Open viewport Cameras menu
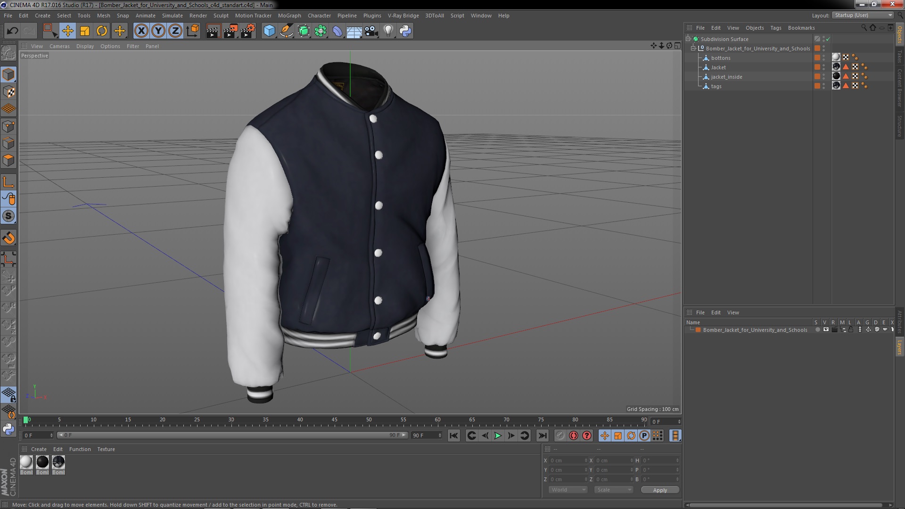Viewport: 905px width, 509px height. click(x=59, y=46)
